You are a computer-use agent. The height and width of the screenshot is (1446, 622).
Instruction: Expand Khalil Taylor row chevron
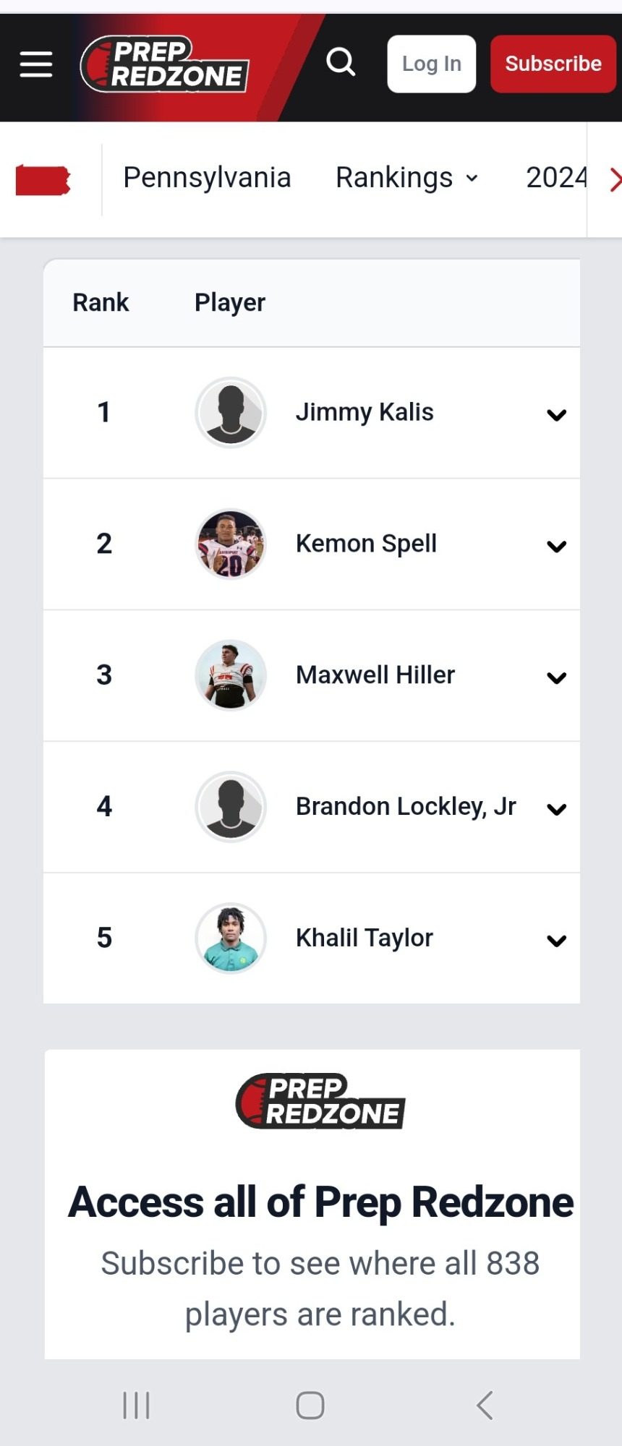click(x=556, y=941)
